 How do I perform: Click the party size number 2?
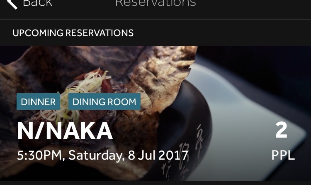282,130
